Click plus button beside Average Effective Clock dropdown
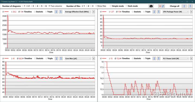This screenshot has width=195, height=102. [93, 12]
